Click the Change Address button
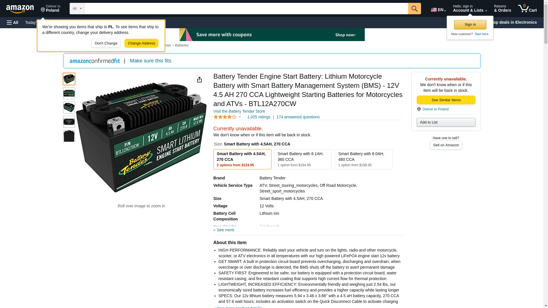This screenshot has height=308, width=548. coord(141,43)
